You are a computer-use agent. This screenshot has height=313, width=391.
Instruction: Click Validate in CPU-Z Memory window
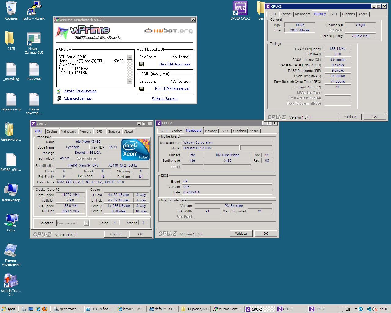pos(350,117)
